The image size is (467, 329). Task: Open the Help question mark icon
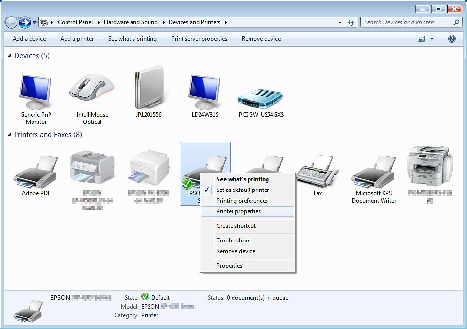point(452,39)
